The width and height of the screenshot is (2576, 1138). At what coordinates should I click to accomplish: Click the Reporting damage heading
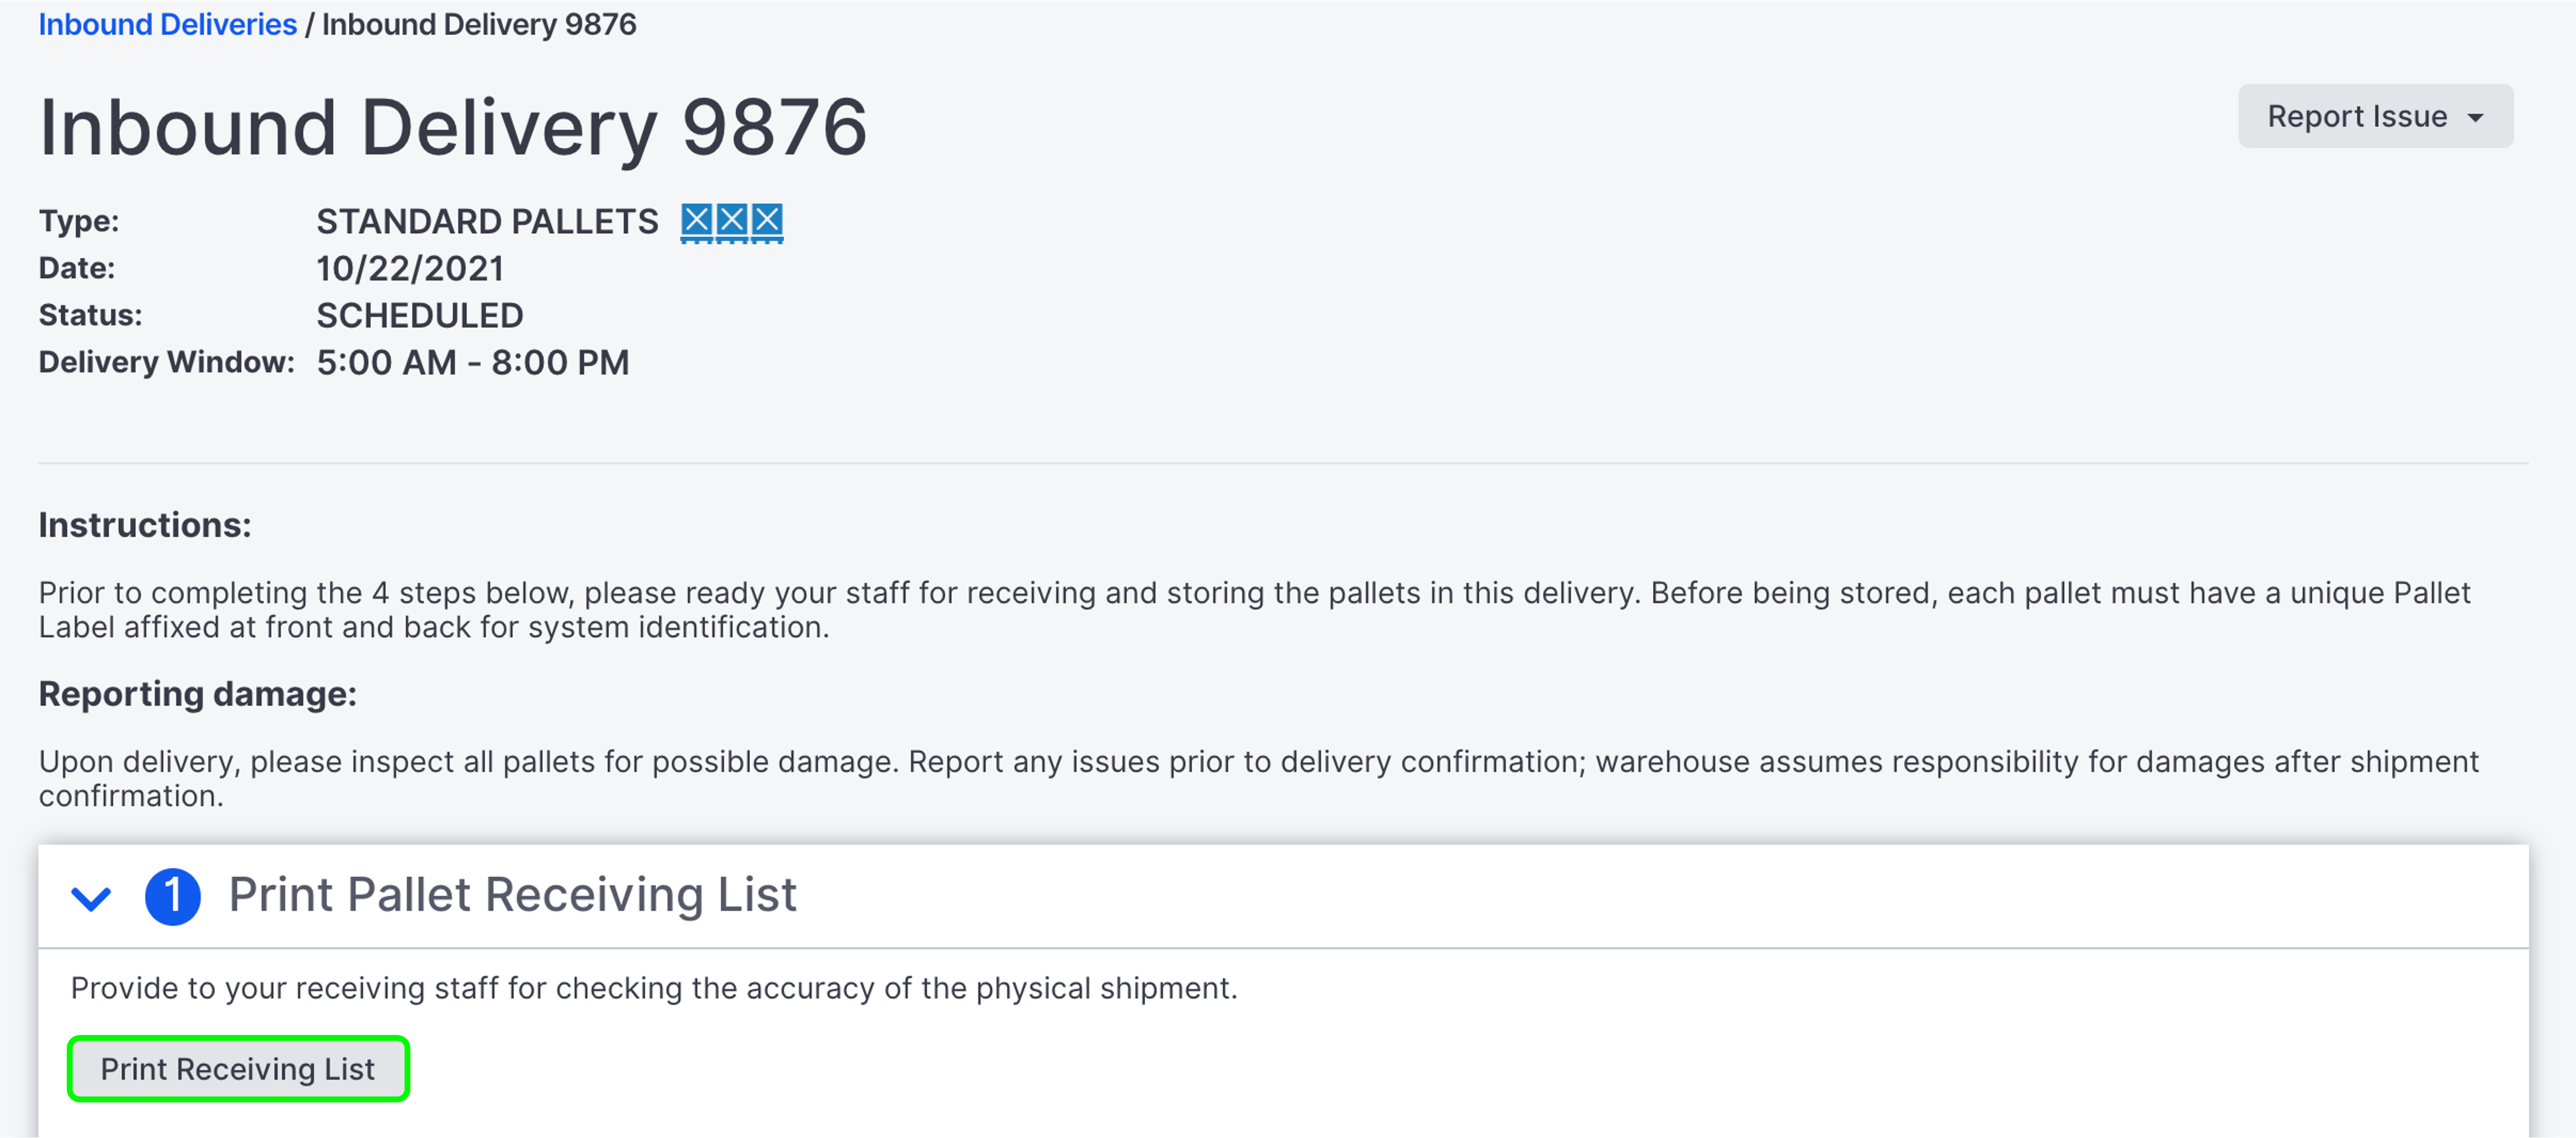[x=197, y=694]
